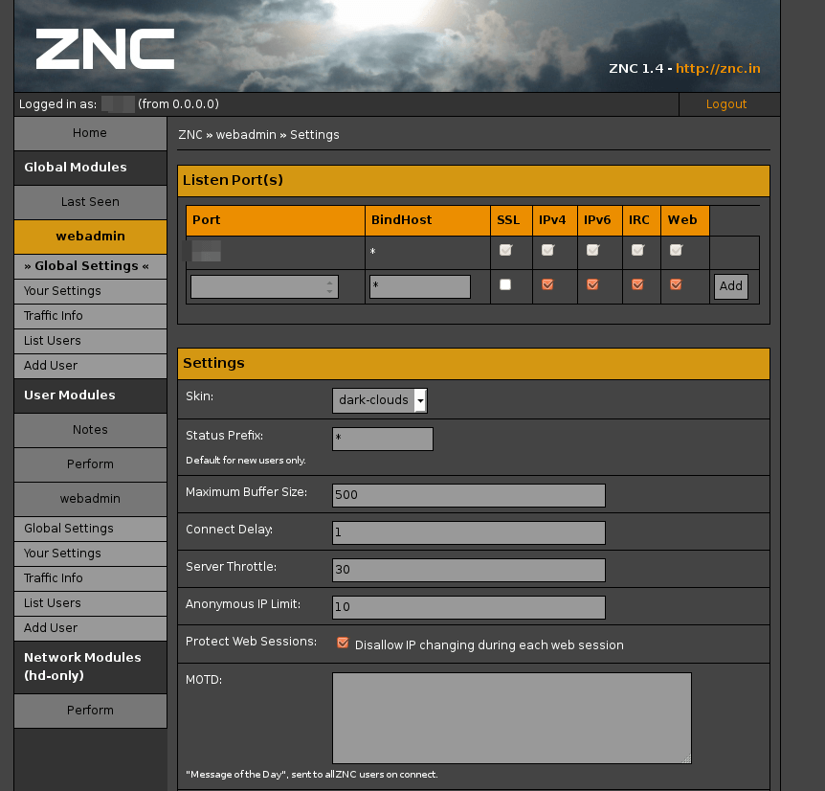Open Add User under User Modules webadmin

click(x=90, y=627)
